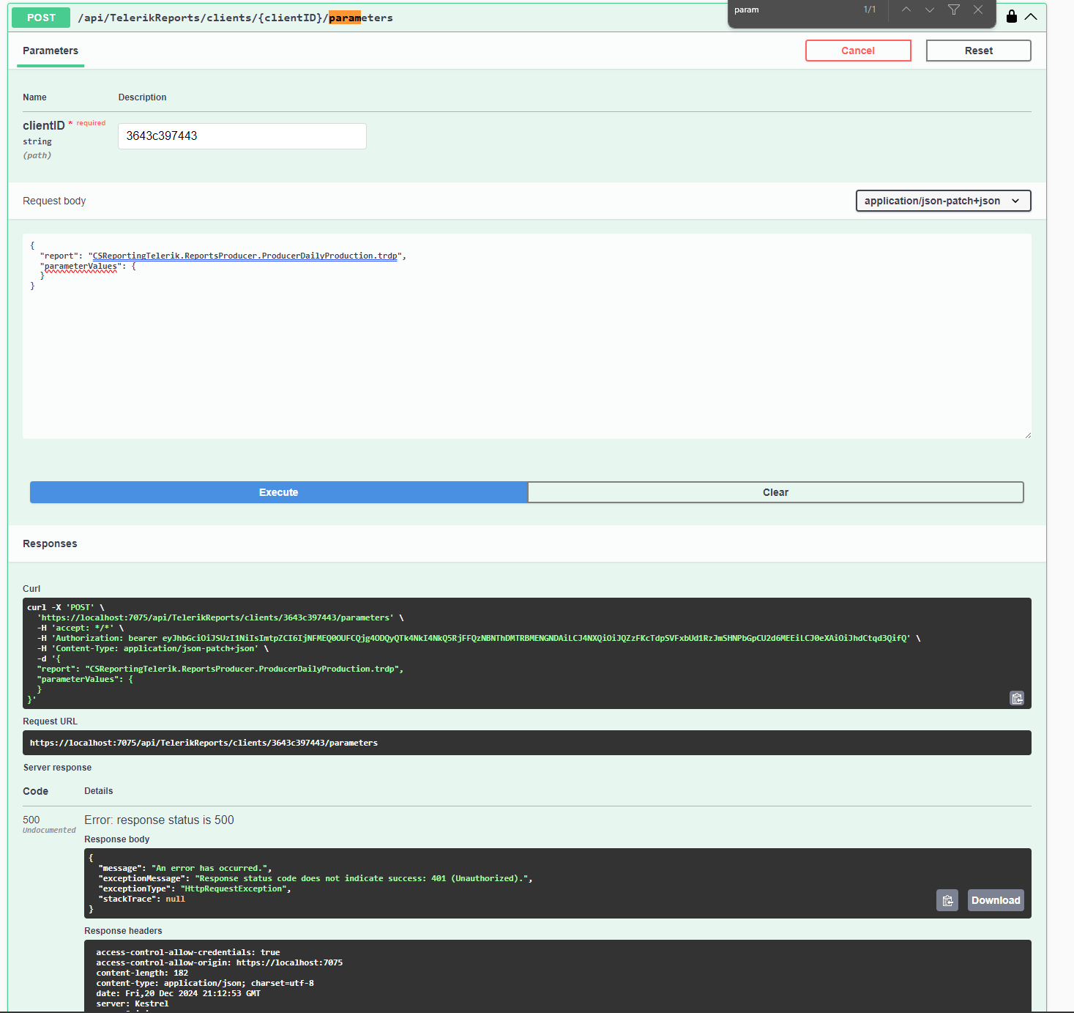Click the authorization lock icon
The width and height of the screenshot is (1074, 1013).
pyautogui.click(x=1012, y=16)
